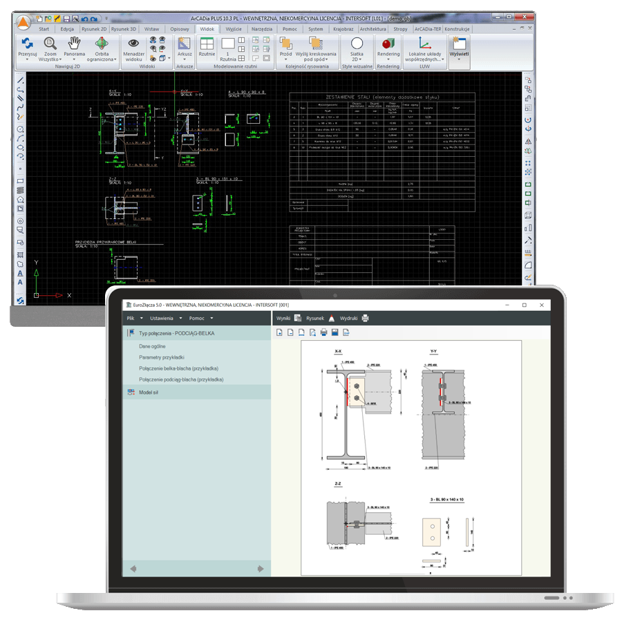622x622 pixels.
Task: Click the next arrow in EuroZłącza left panel
Action: coord(261,569)
